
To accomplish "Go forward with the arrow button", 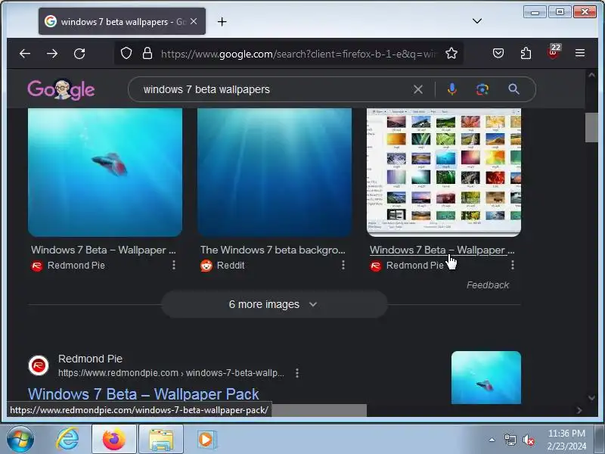I will [x=52, y=53].
